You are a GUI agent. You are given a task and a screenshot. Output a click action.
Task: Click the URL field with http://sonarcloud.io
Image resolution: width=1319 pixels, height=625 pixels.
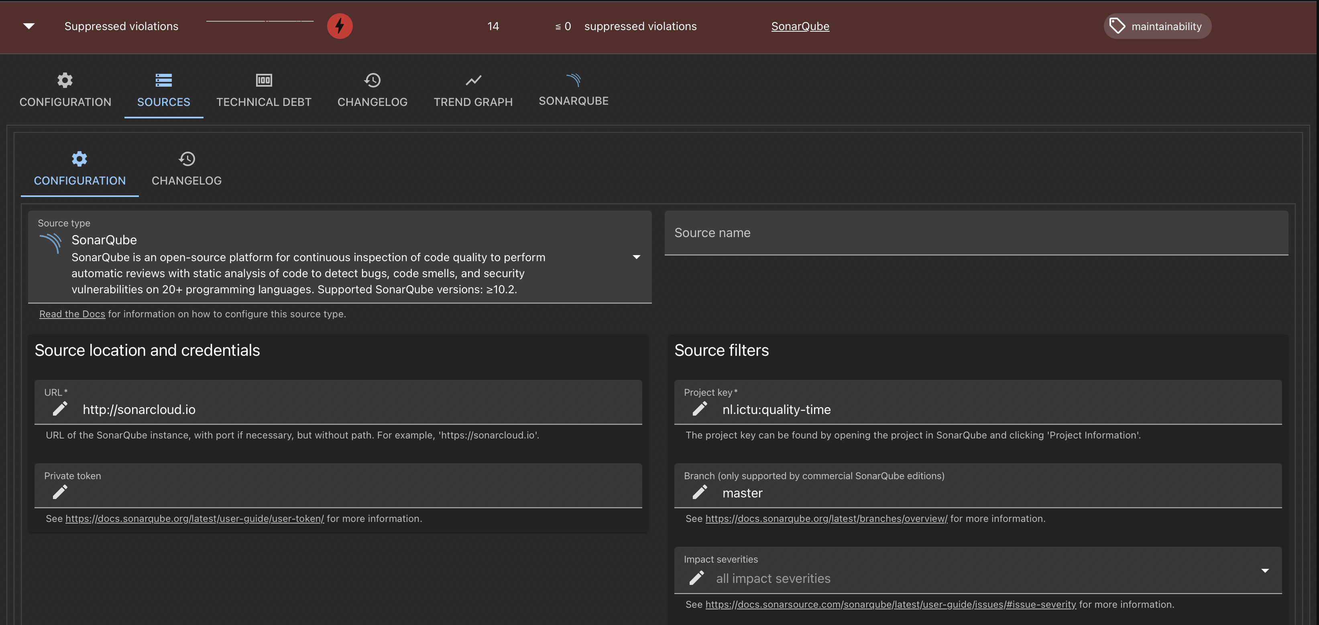(x=338, y=402)
